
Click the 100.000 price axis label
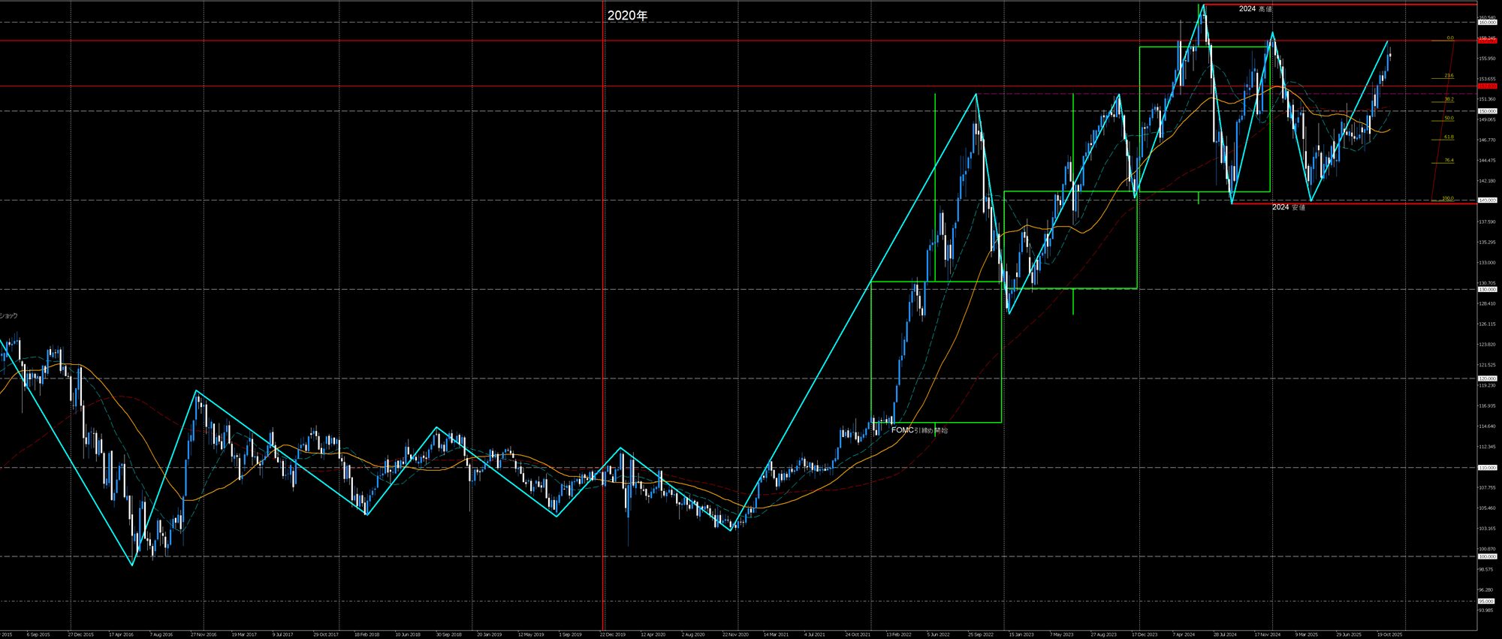click(1487, 556)
